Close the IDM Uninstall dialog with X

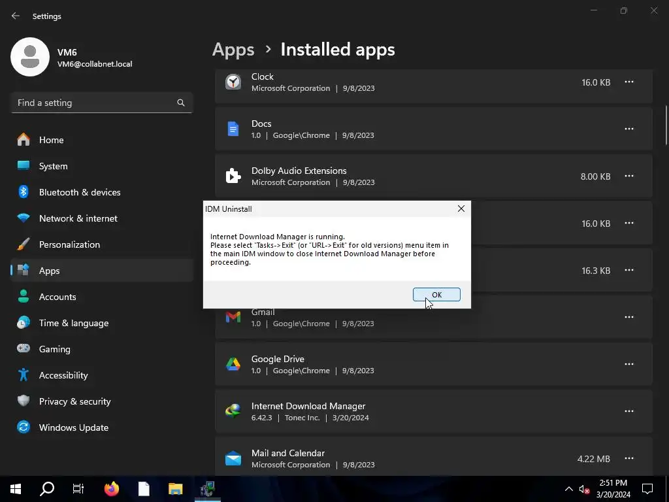[x=461, y=209]
